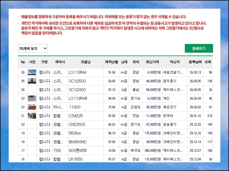The height and width of the screenshot is (171, 229).
Task: Click the blue crane thumbnail for SCX2500
Action: point(32,81)
